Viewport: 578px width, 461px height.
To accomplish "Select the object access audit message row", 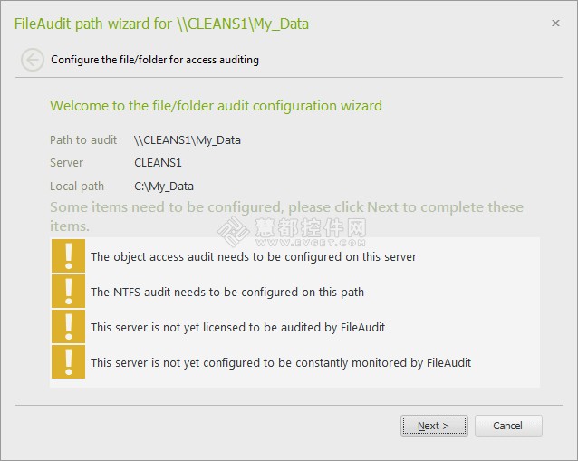I will tap(295, 256).
